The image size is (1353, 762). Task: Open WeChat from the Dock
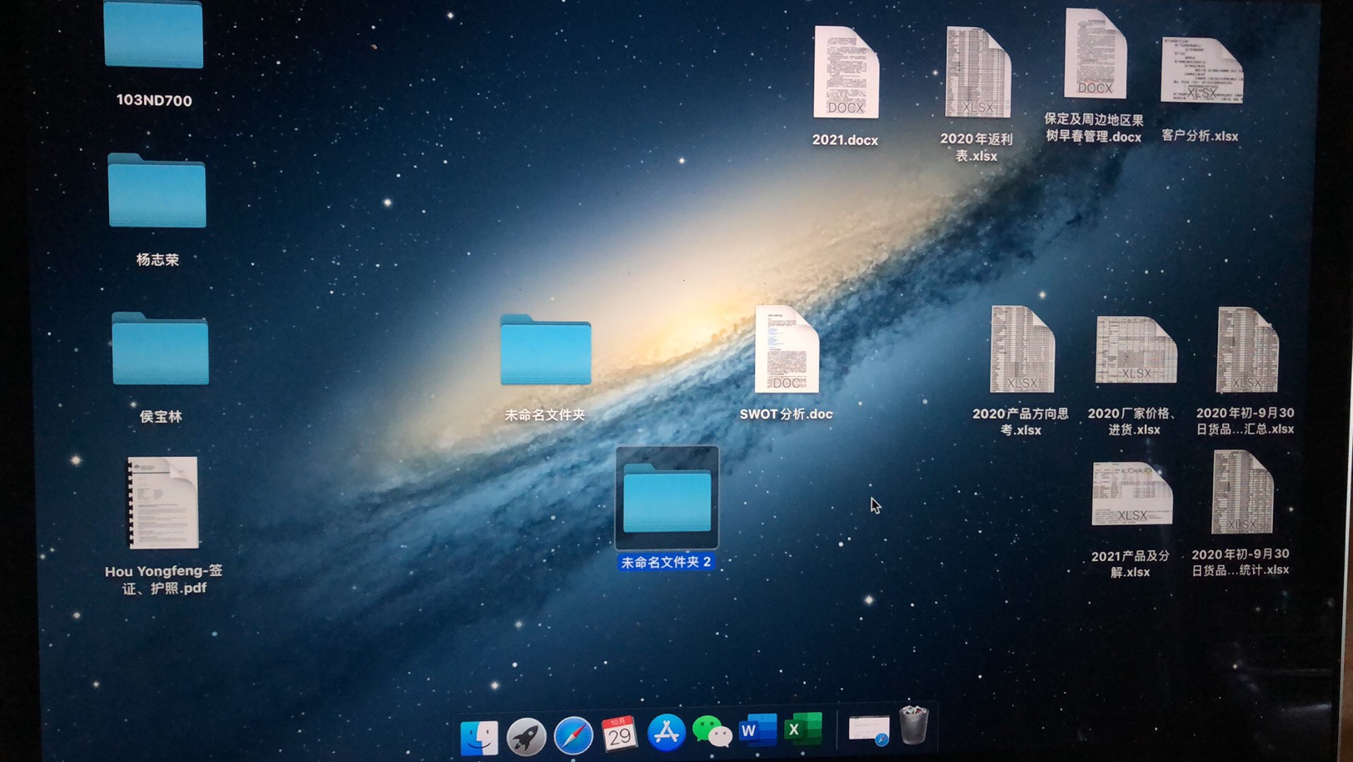[x=711, y=731]
